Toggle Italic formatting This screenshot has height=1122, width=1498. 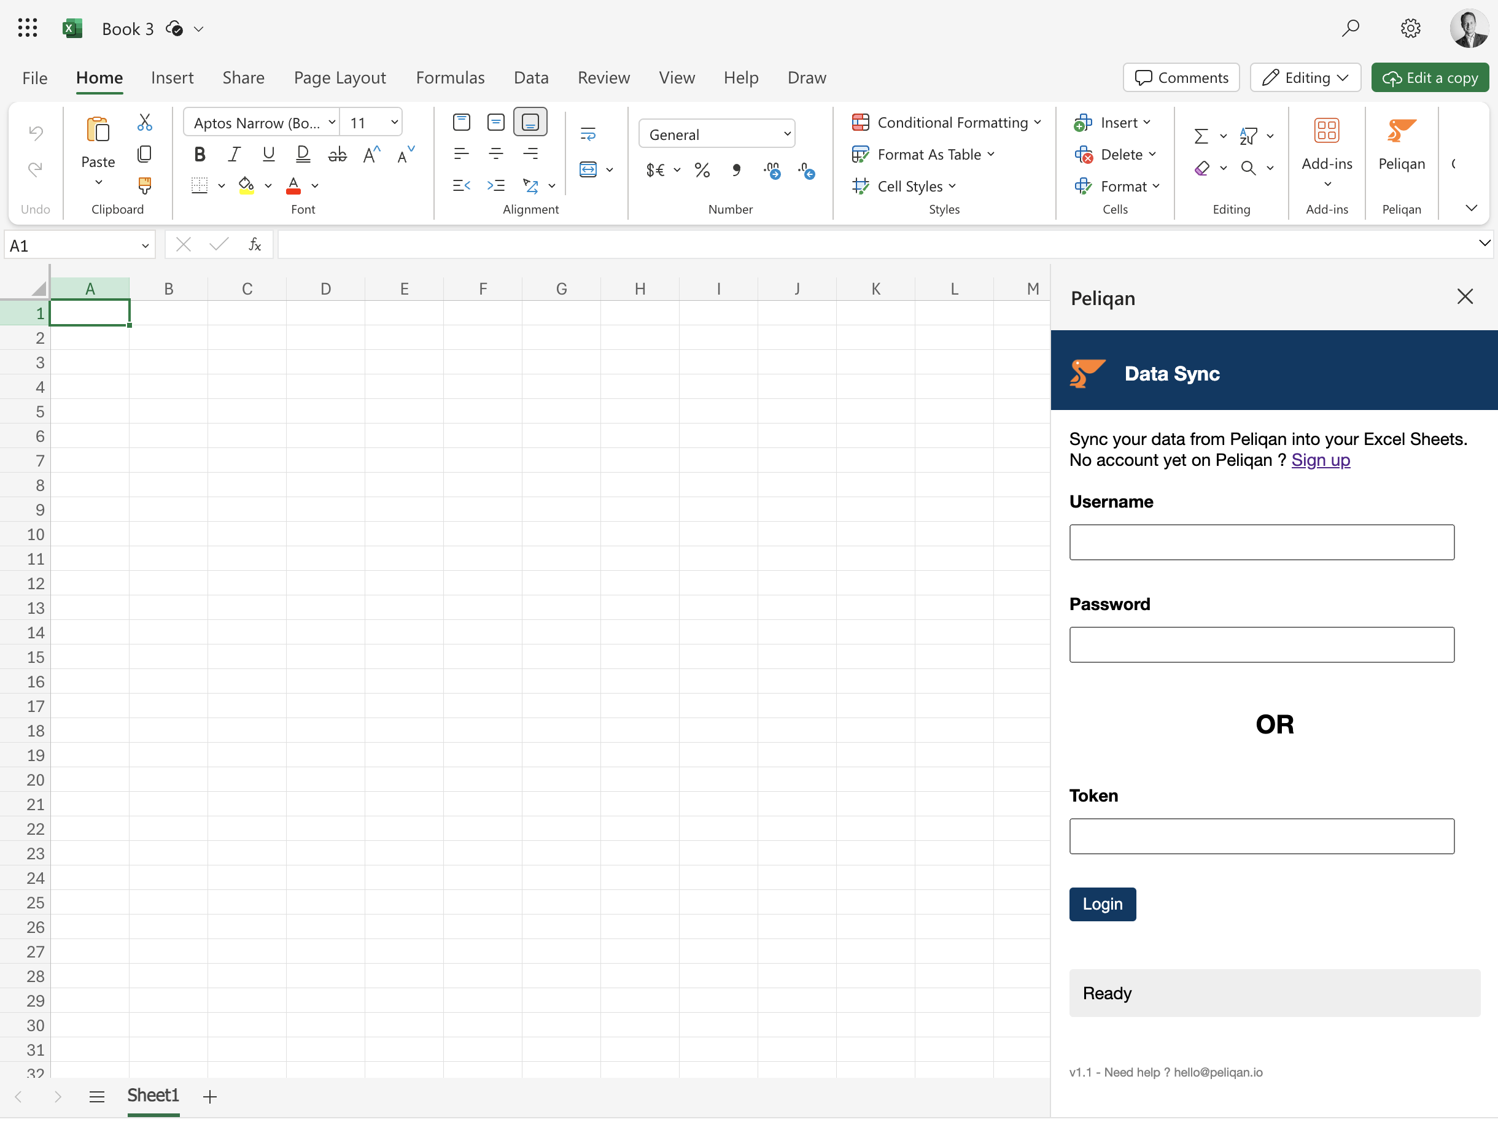(x=234, y=155)
